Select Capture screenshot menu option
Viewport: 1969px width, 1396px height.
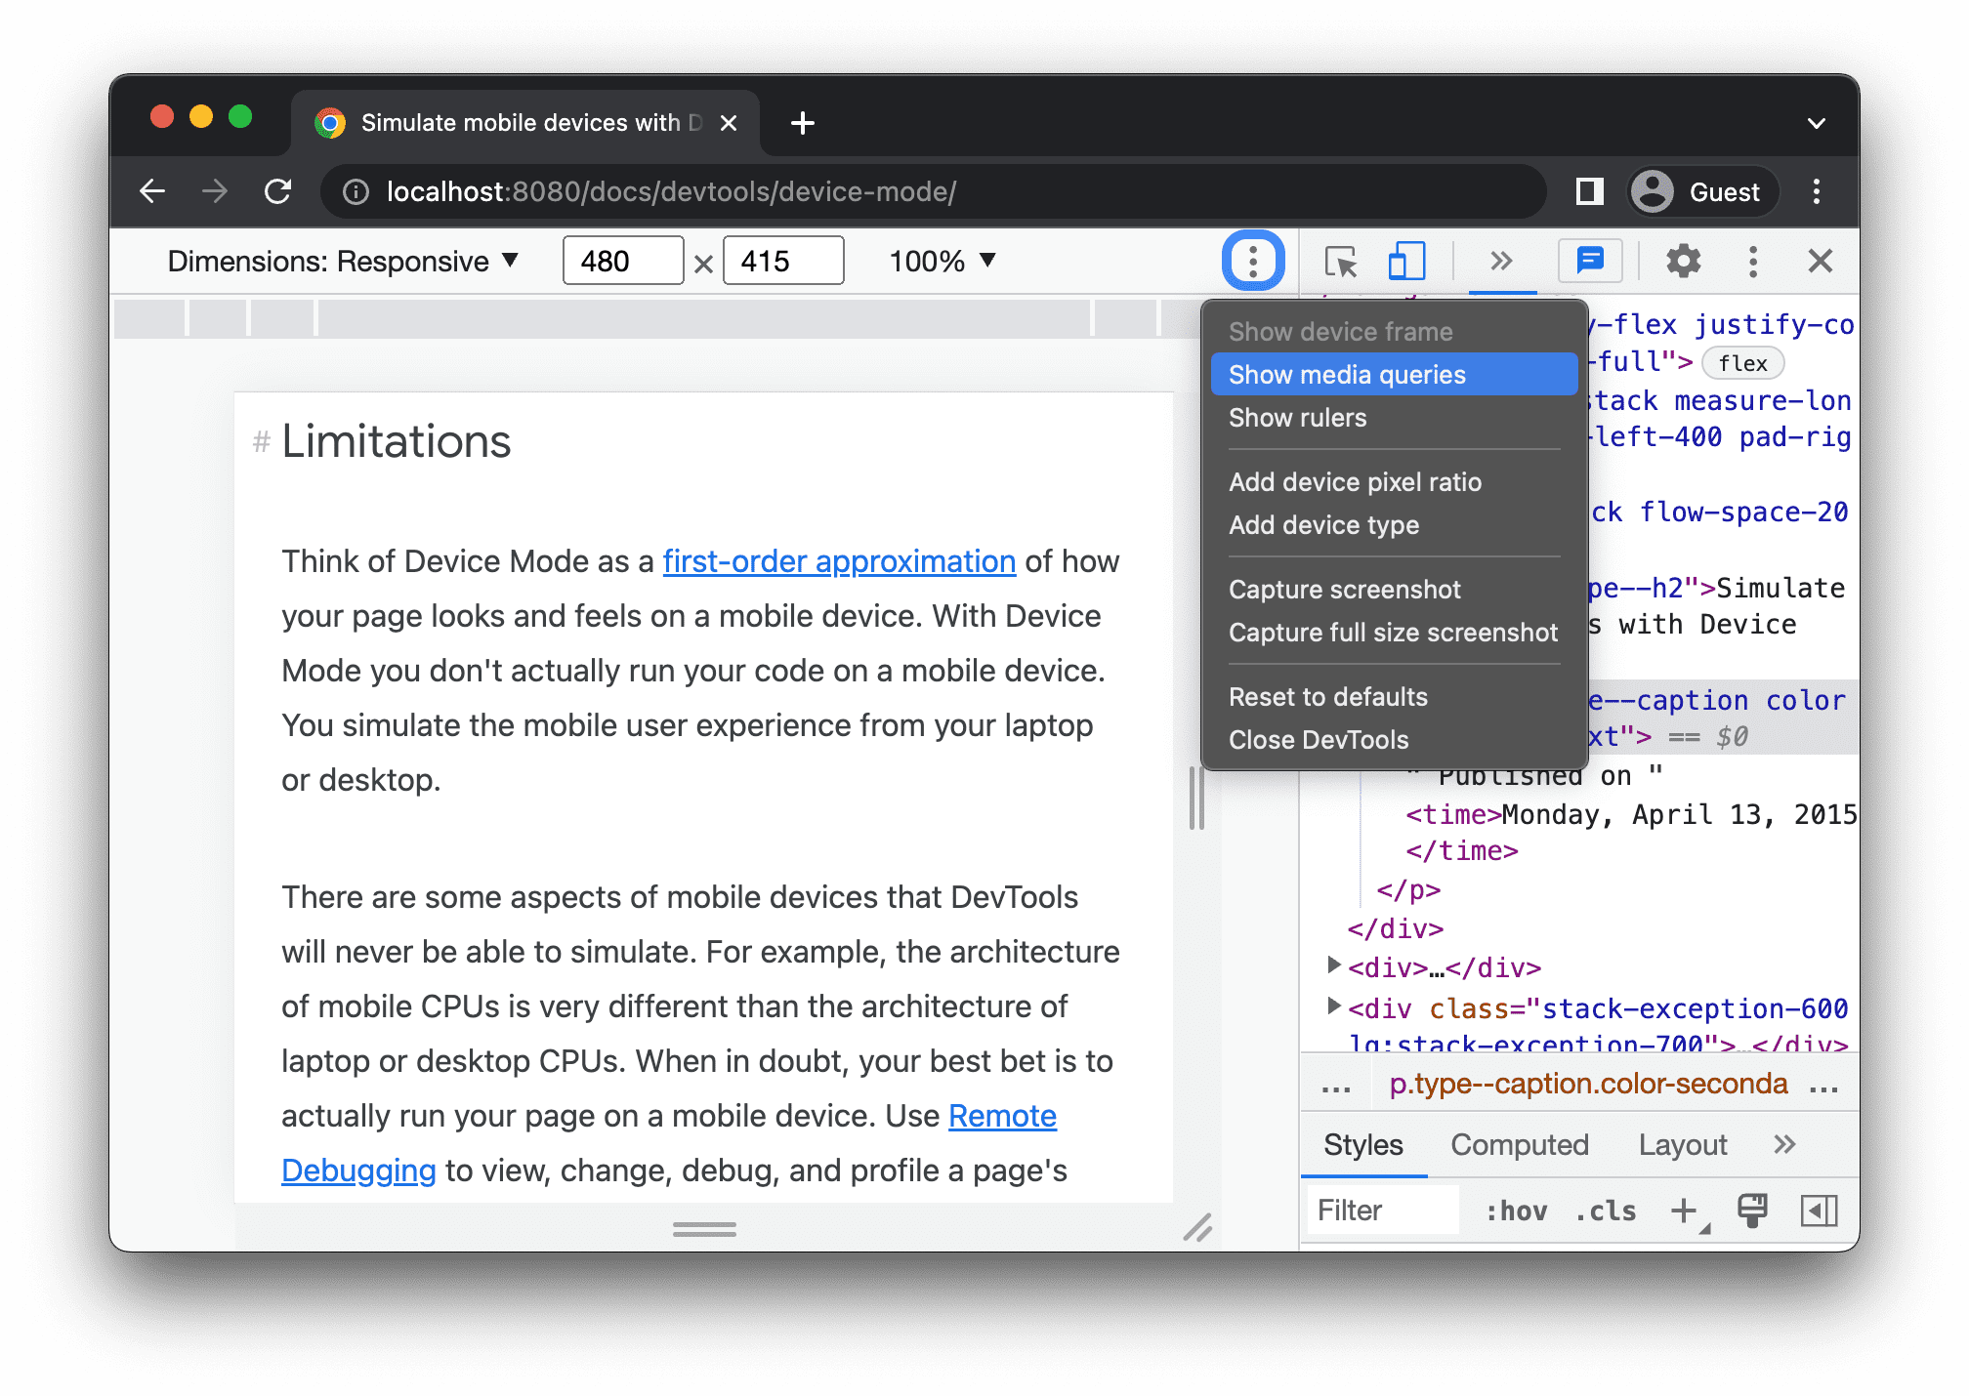(x=1343, y=588)
